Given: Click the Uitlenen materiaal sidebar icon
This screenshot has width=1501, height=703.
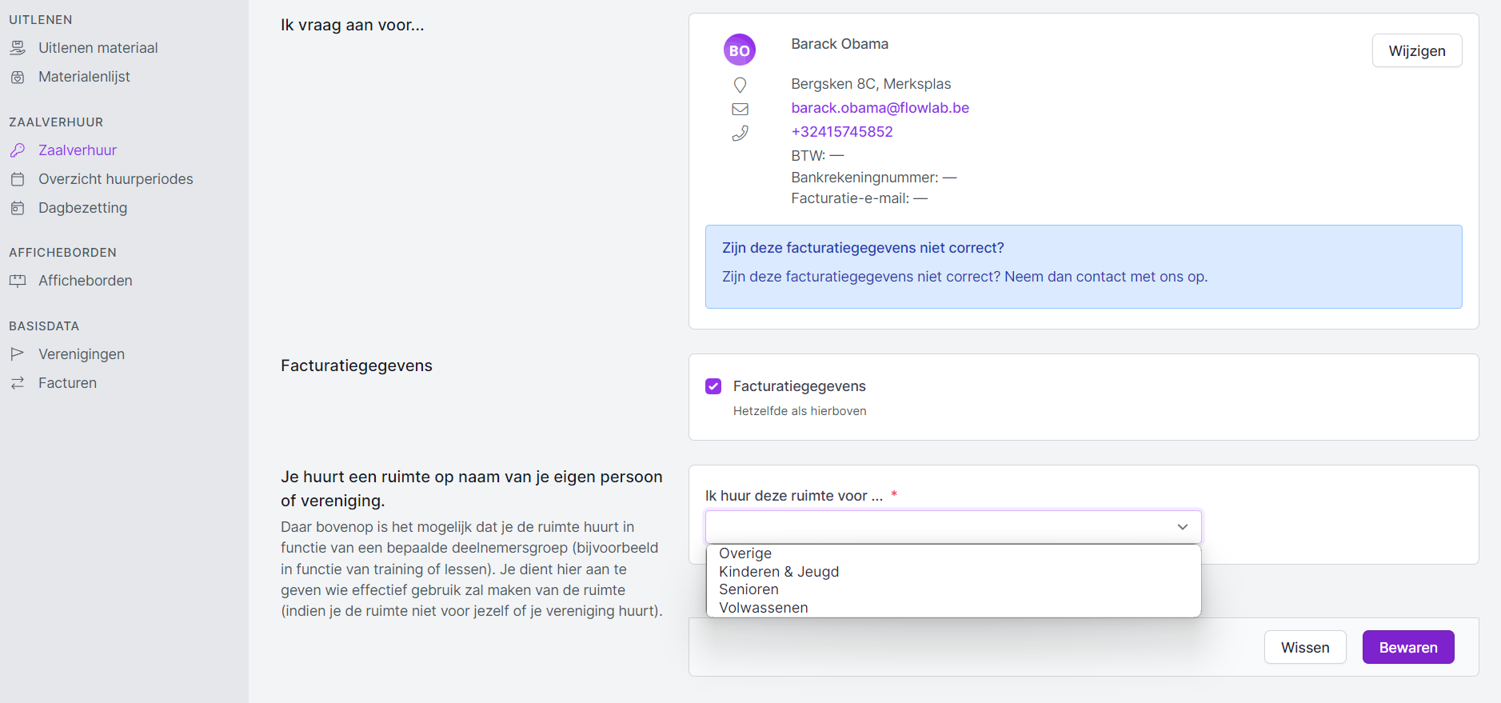Looking at the screenshot, I should click(18, 48).
